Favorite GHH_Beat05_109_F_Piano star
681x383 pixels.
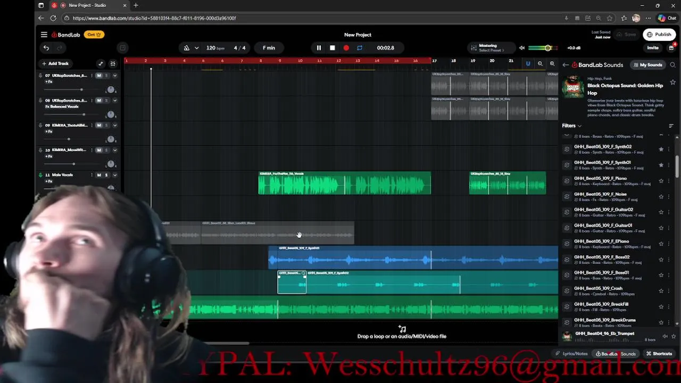pyautogui.click(x=661, y=181)
